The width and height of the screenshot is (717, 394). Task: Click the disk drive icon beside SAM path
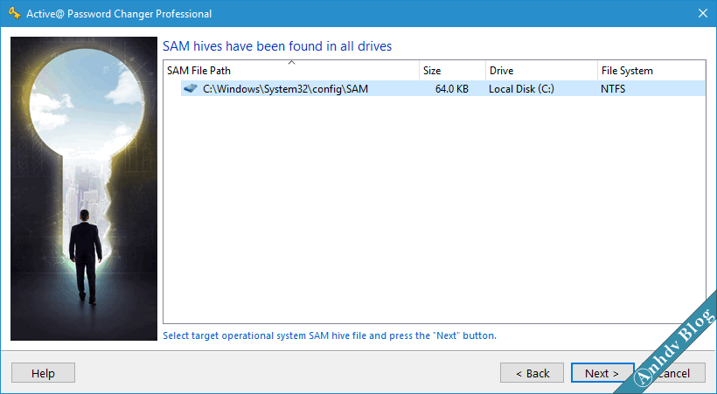[191, 88]
